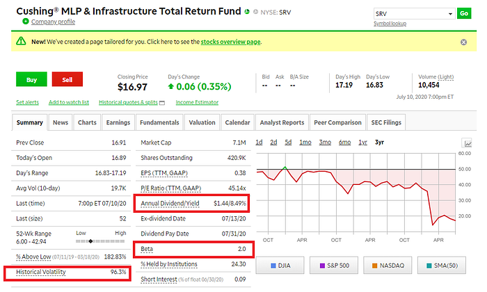Click the Historical Volatility term

pyautogui.click(x=41, y=272)
